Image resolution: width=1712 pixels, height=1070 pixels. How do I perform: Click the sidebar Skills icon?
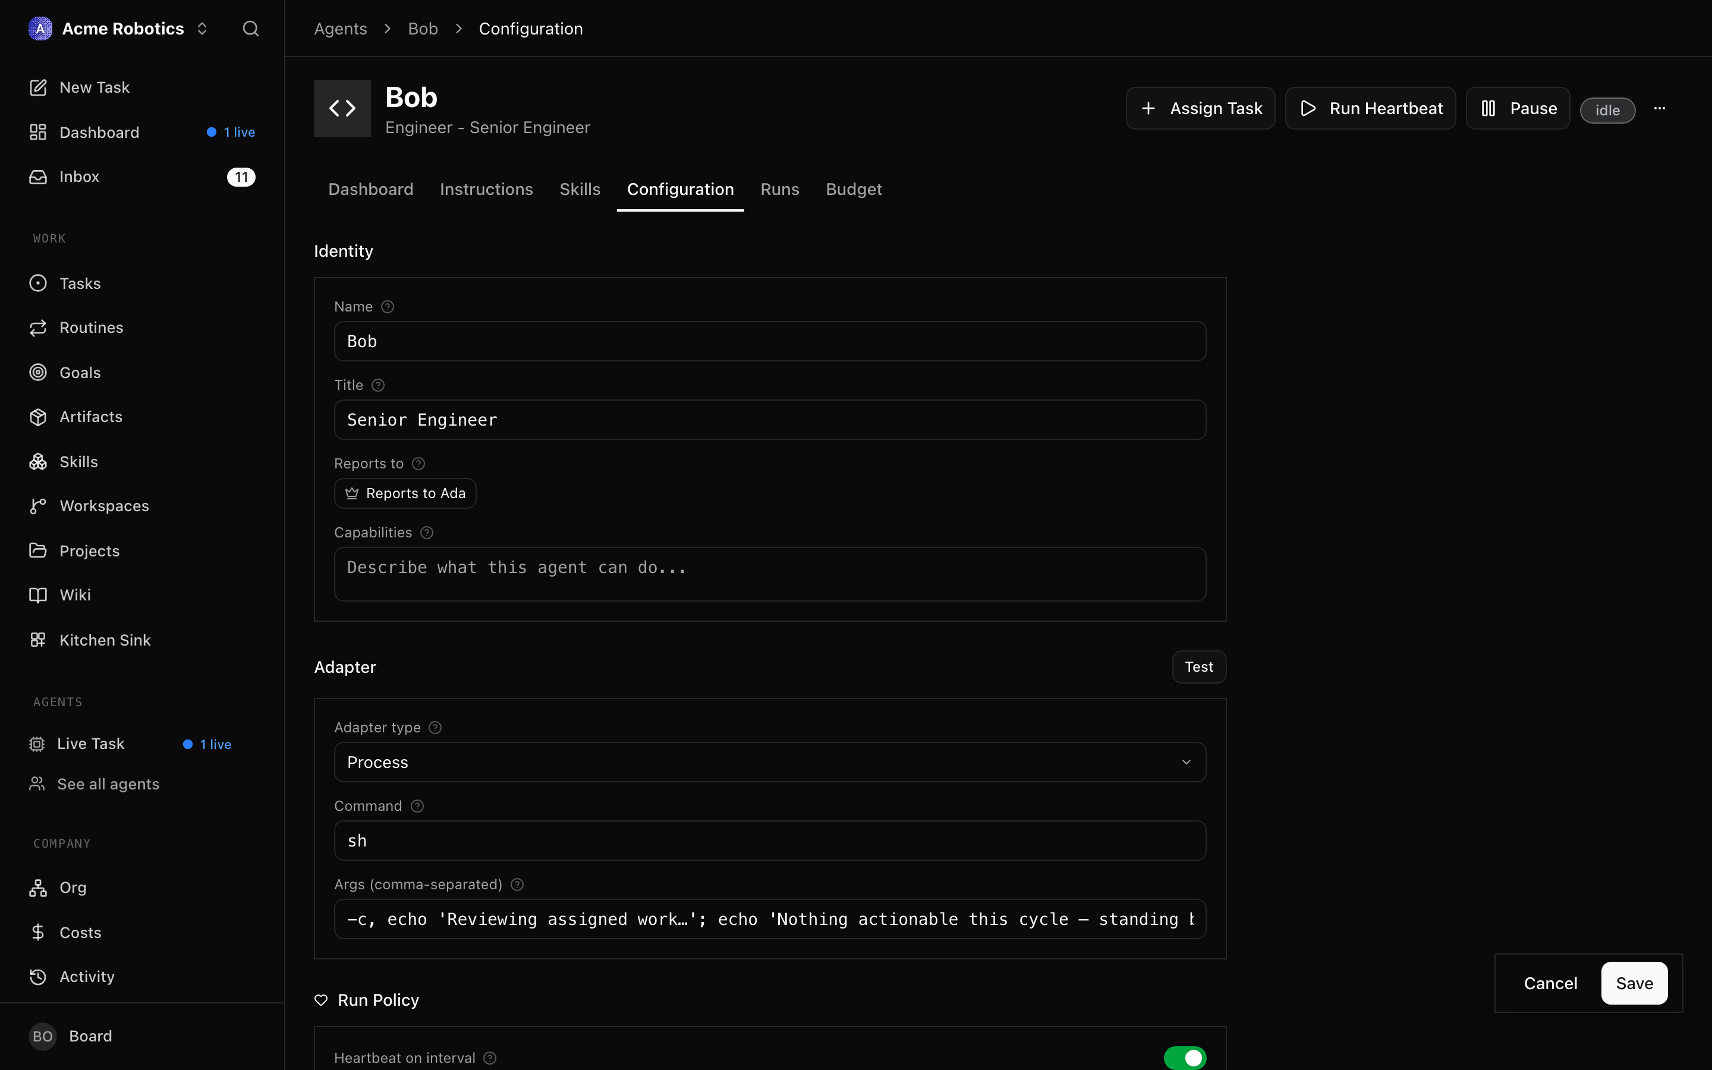point(38,461)
